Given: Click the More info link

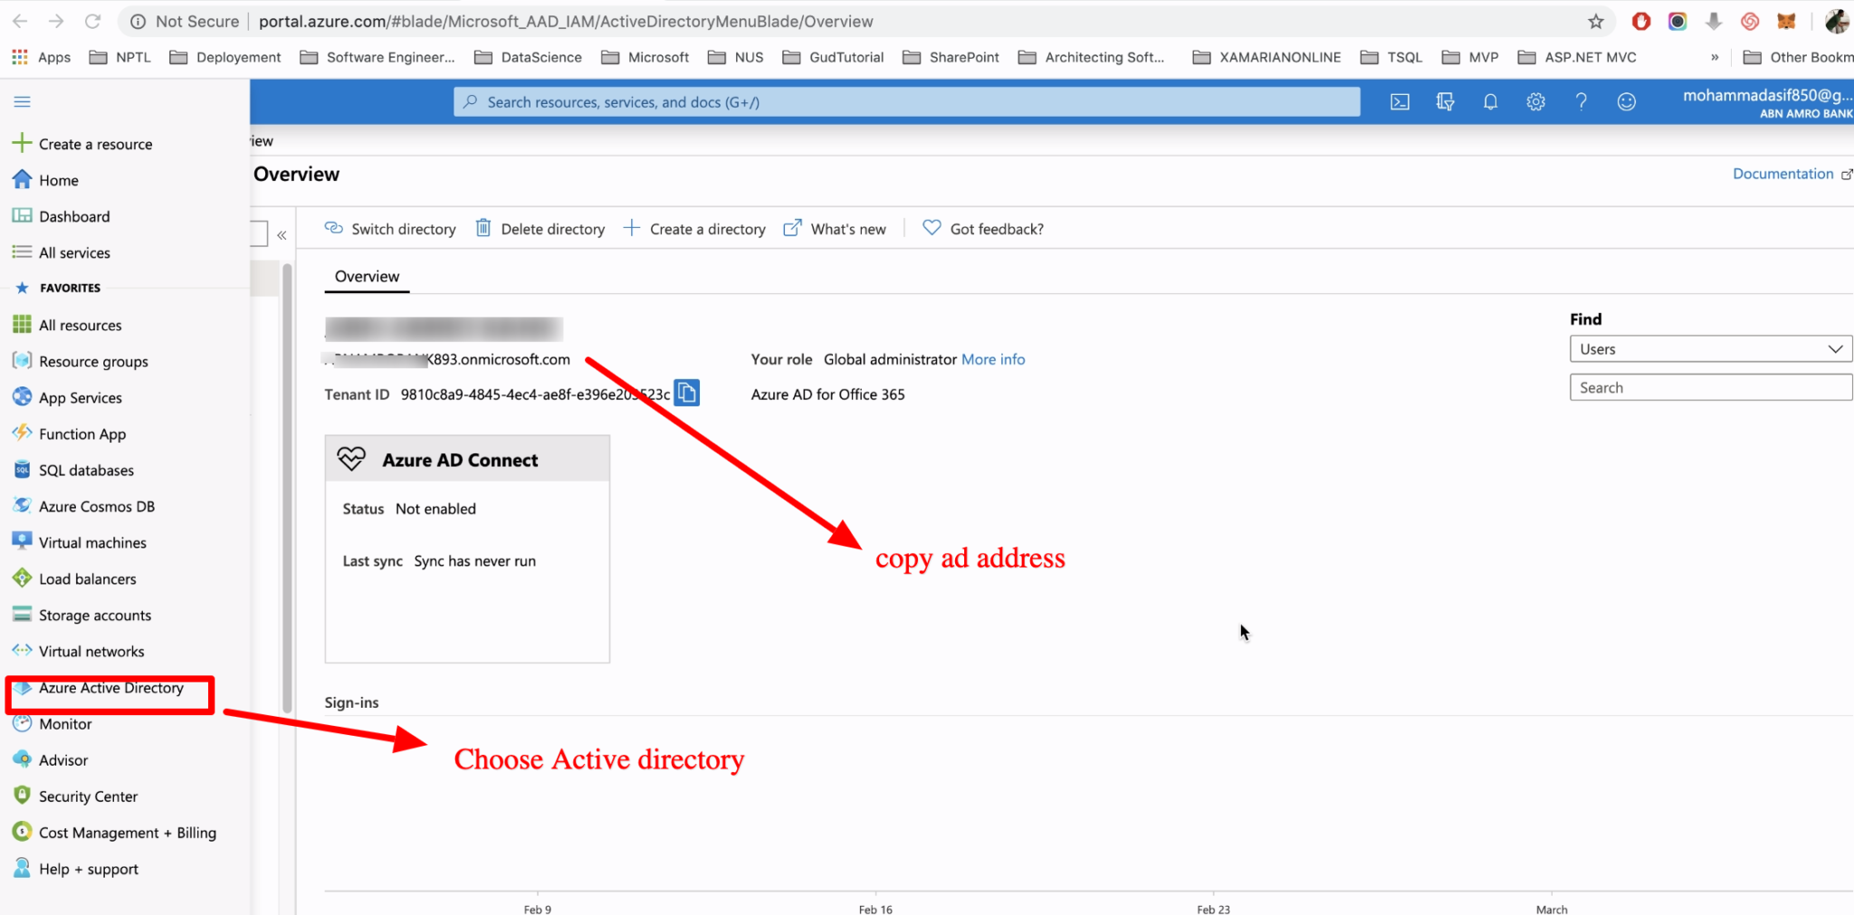Looking at the screenshot, I should coord(993,359).
